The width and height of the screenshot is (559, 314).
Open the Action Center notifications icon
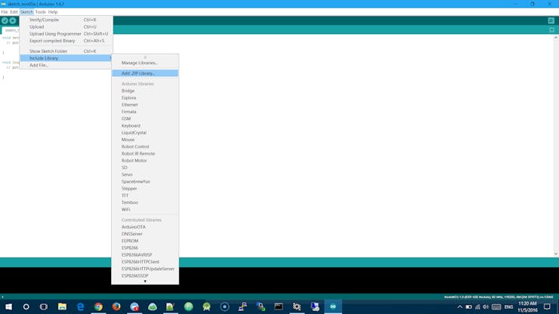(547, 306)
